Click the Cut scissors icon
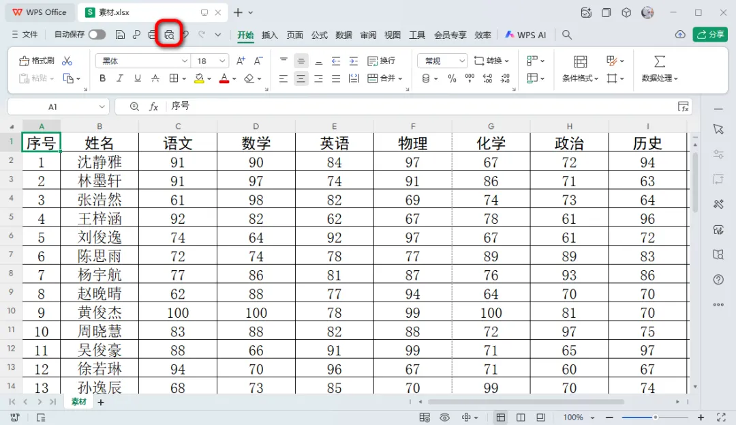The image size is (736, 425). pyautogui.click(x=67, y=61)
